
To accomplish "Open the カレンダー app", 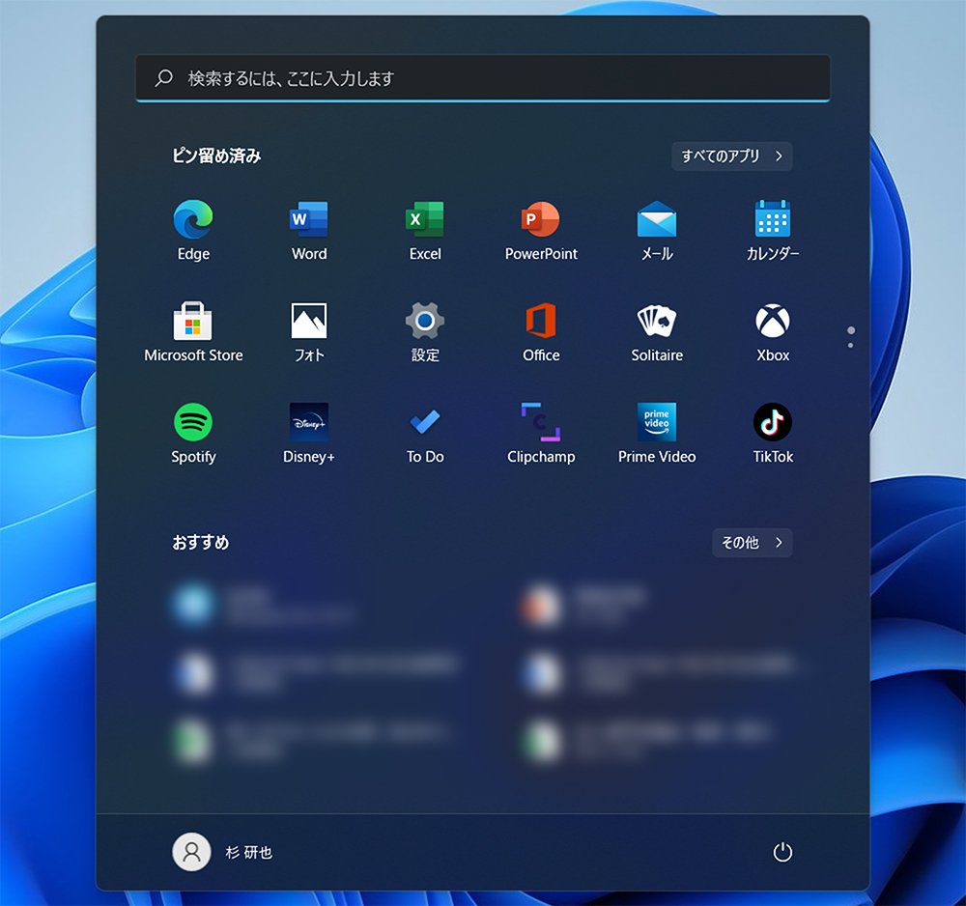I will (x=773, y=231).
